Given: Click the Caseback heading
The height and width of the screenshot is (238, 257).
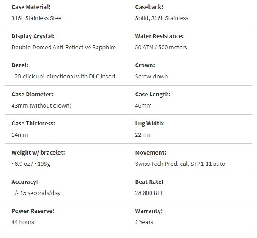Looking at the screenshot, I should click(x=149, y=7).
